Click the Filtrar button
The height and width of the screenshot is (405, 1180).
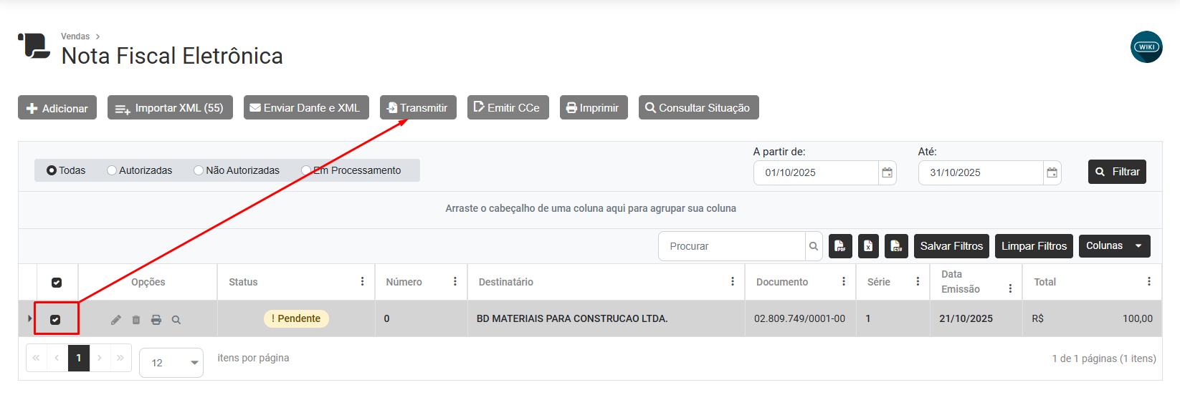[1117, 172]
